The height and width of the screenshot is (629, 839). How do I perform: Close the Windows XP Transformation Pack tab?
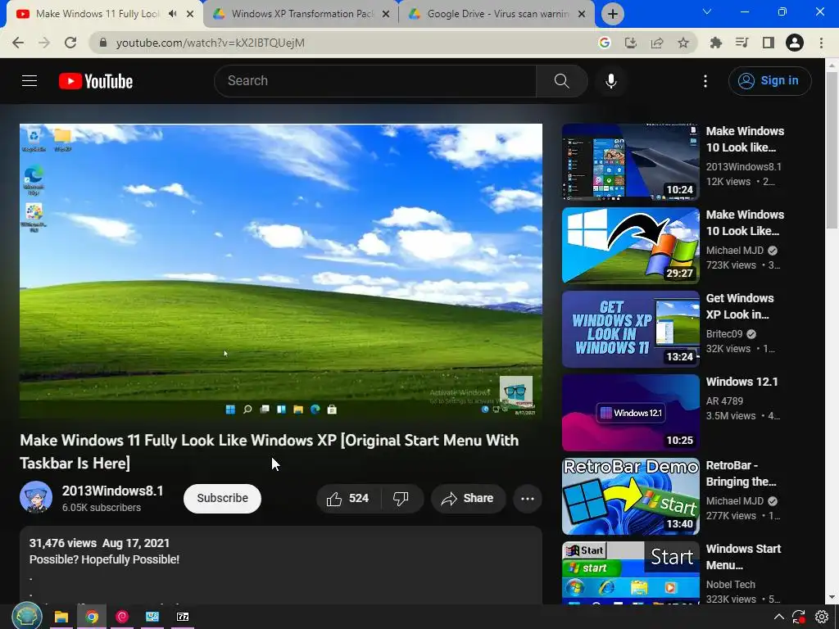[386, 15]
